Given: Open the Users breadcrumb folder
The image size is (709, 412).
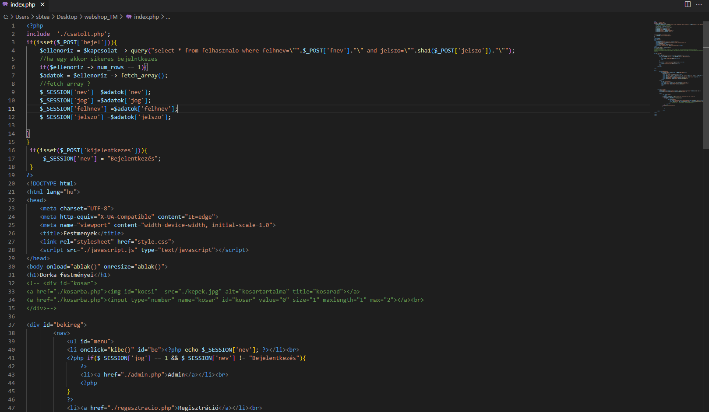Looking at the screenshot, I should tap(22, 17).
